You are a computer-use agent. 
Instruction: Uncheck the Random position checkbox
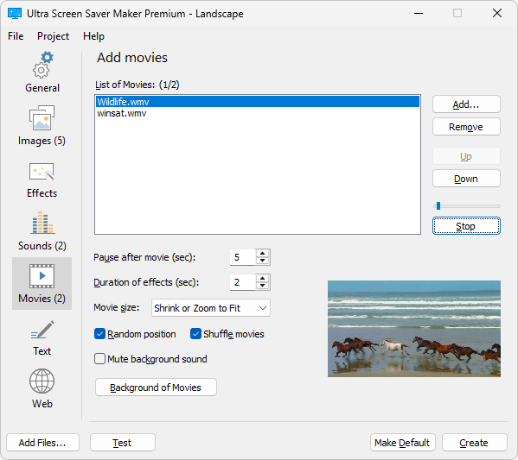click(x=99, y=334)
